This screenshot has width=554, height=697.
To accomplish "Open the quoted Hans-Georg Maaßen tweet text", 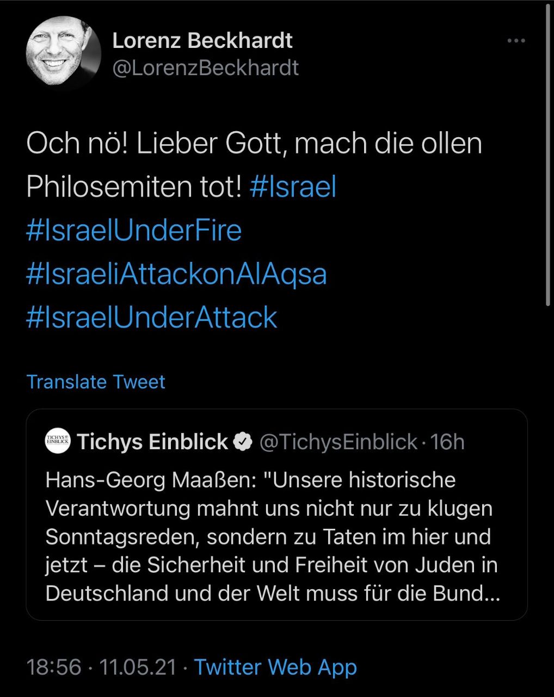I will 271,536.
